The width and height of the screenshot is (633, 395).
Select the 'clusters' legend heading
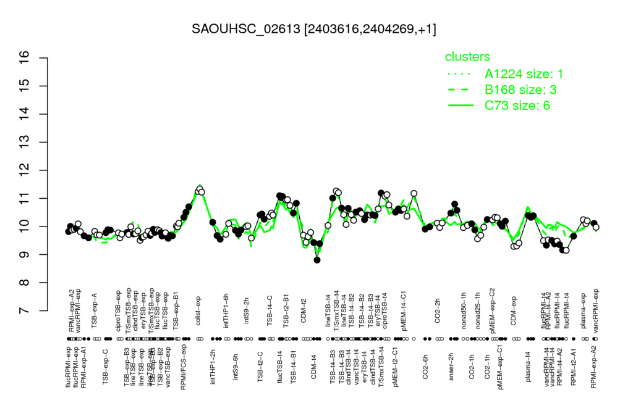467,56
